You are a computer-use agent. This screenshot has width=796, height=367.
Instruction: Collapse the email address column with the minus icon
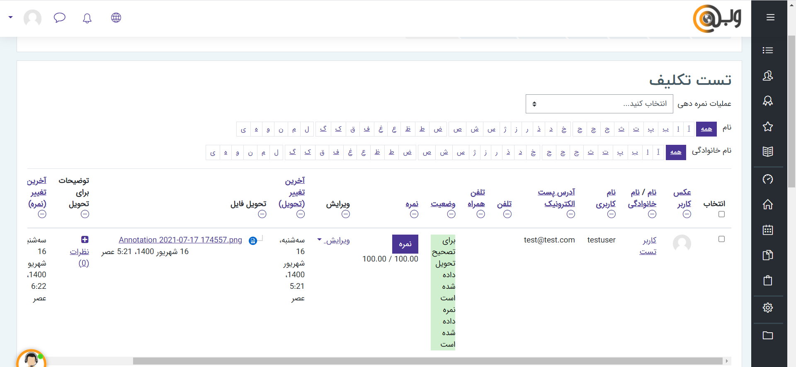571,214
